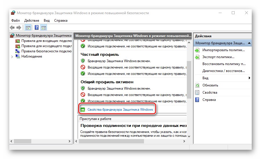The width and height of the screenshot is (261, 159).
Task: Toggle the console tree toolbar icon
Action: click(28, 27)
